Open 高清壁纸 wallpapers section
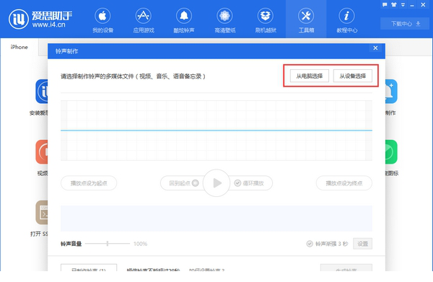Image resolution: width=433 pixels, height=282 pixels. pos(224,21)
